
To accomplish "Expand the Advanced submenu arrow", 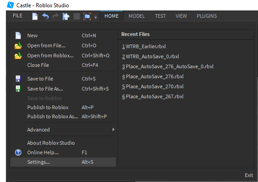I will 114,130.
